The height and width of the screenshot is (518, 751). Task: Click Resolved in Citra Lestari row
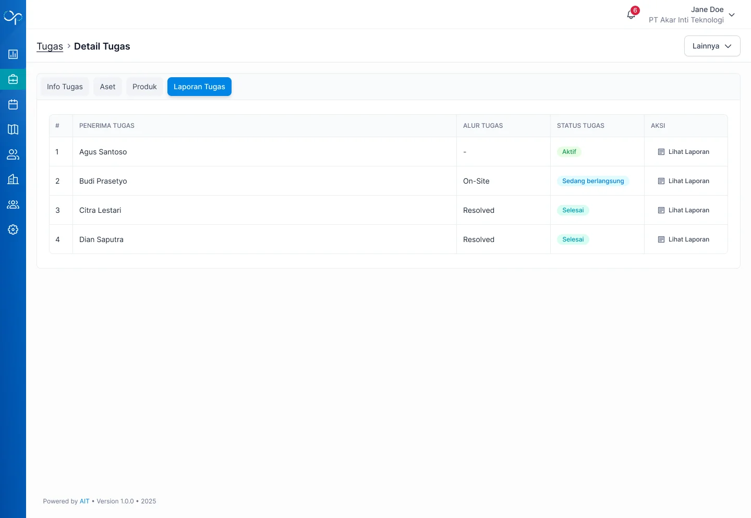(479, 210)
